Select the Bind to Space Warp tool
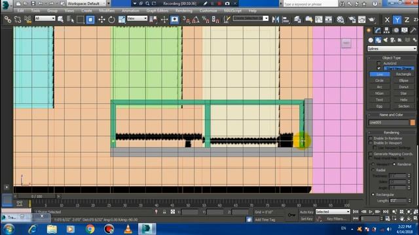419x235 pixels. coord(27,20)
